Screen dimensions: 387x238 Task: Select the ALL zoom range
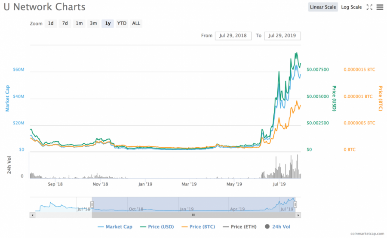coord(136,24)
